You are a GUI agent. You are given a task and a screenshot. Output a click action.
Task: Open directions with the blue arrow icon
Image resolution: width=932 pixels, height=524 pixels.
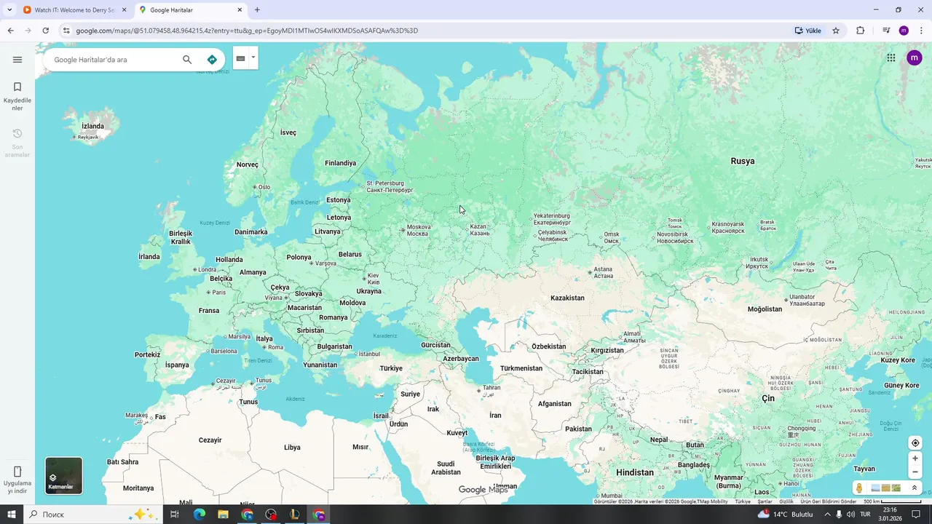pyautogui.click(x=212, y=60)
